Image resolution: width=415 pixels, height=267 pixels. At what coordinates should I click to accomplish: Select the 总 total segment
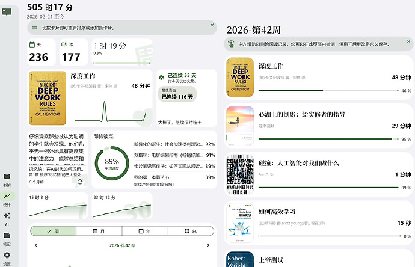point(191,231)
